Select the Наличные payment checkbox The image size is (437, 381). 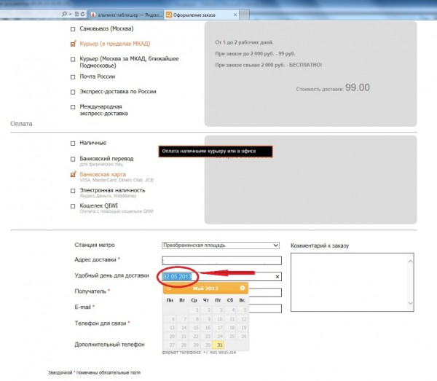tap(73, 144)
